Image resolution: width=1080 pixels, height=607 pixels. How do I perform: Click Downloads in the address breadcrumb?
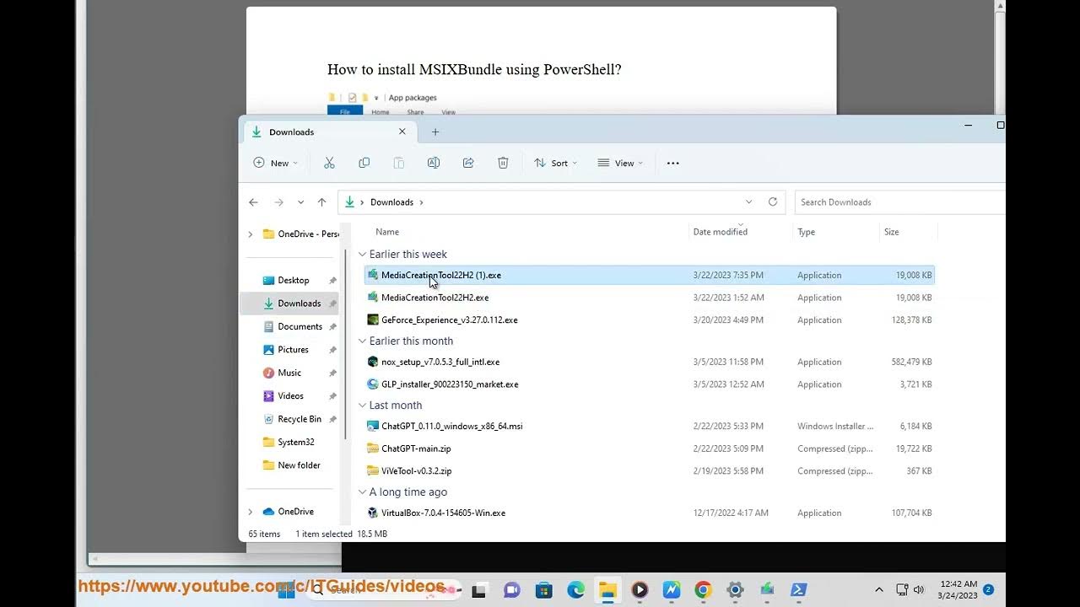tap(391, 202)
